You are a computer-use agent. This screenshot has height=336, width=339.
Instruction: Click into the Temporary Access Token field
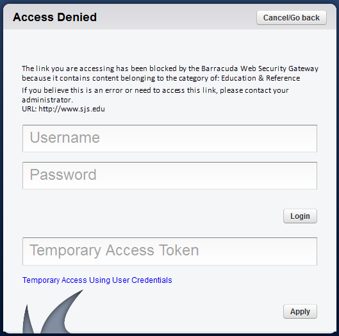pos(170,252)
